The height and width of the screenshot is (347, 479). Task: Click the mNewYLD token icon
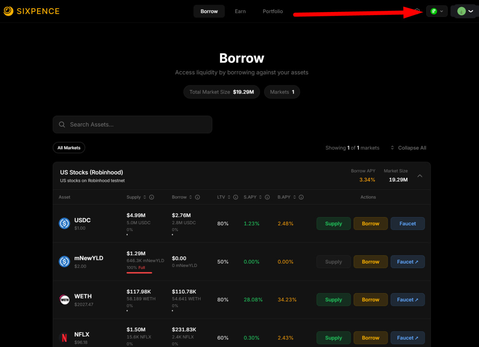(x=64, y=262)
